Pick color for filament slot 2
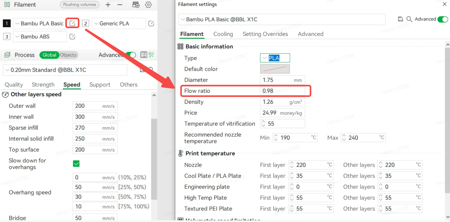 click(86, 23)
